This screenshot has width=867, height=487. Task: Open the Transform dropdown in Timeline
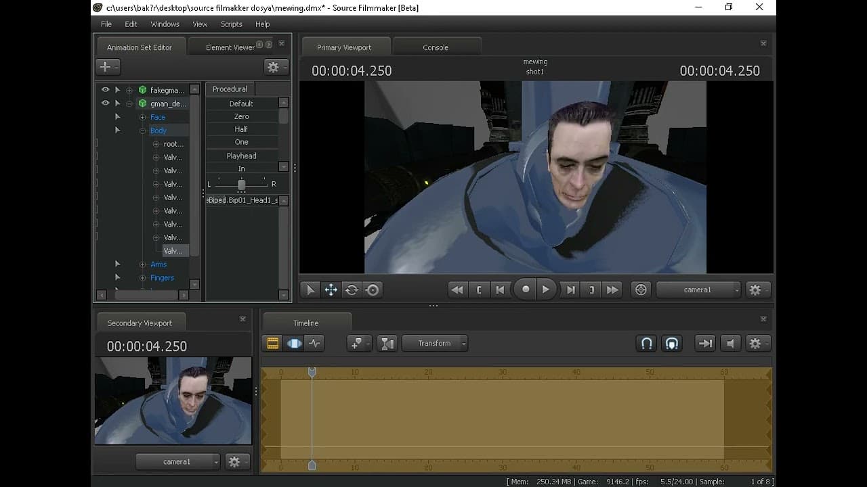pyautogui.click(x=435, y=343)
